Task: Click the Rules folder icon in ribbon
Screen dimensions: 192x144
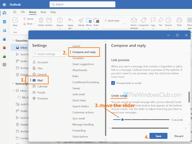Action: 96,20
